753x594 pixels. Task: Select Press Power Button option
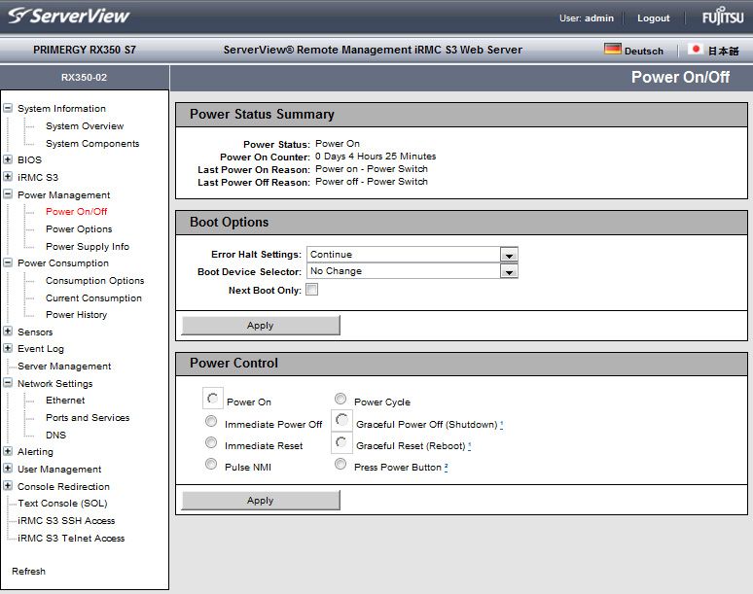(x=341, y=464)
